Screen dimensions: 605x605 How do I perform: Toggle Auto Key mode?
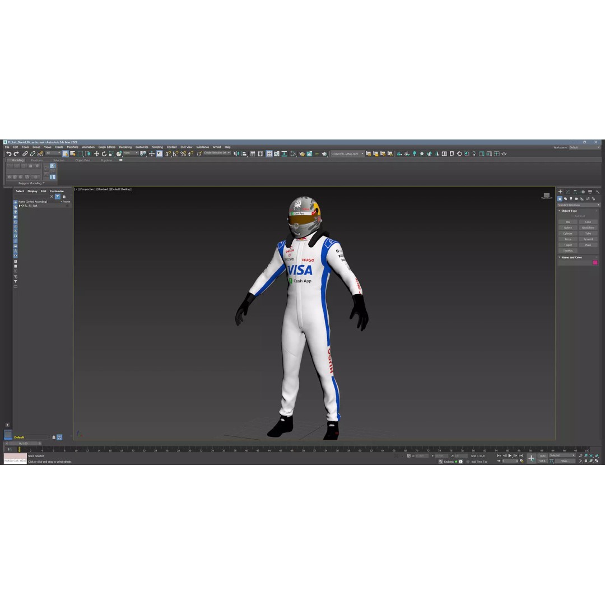pos(542,455)
